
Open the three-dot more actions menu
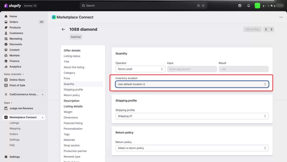click(x=281, y=17)
